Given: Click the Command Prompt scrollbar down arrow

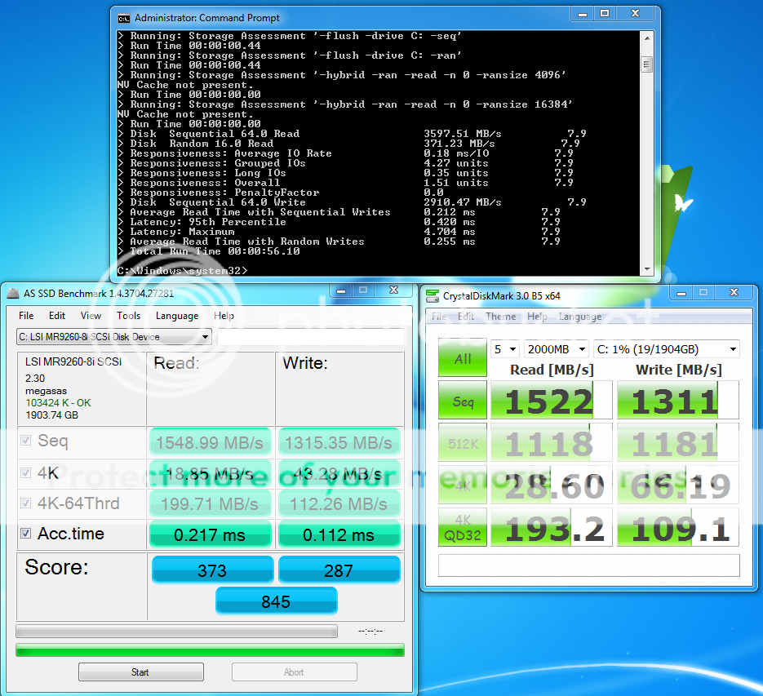Looking at the screenshot, I should pyautogui.click(x=646, y=268).
